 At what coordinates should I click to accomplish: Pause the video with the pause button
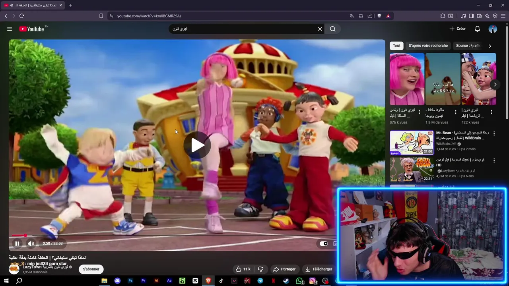coord(17,243)
